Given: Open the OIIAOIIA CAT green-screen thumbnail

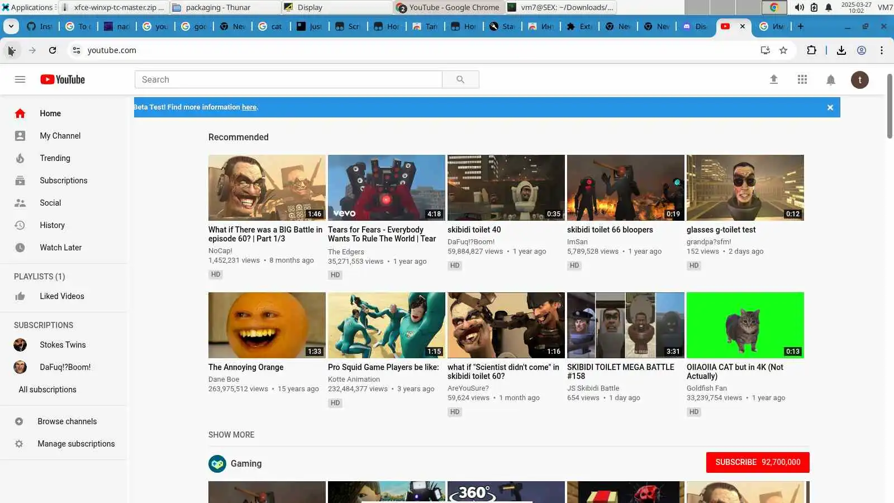Looking at the screenshot, I should point(745,325).
